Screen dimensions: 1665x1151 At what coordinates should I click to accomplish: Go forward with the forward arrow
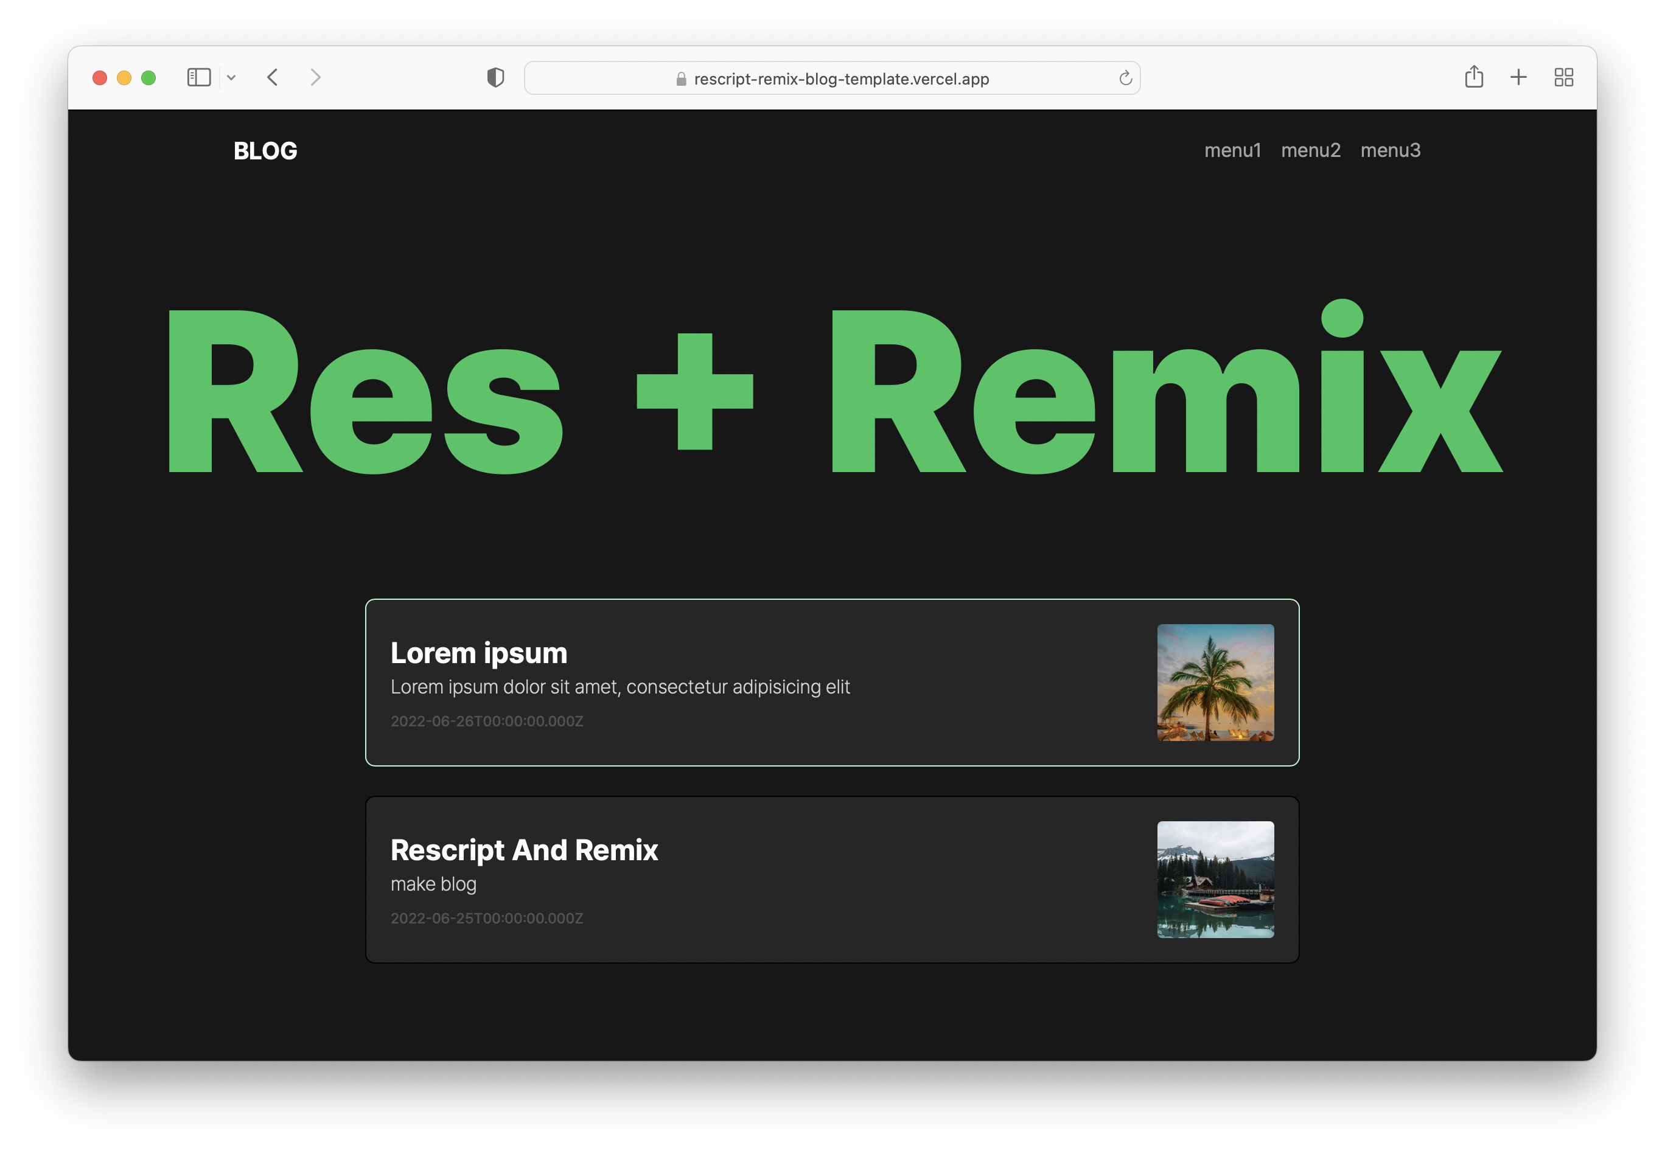tap(315, 77)
